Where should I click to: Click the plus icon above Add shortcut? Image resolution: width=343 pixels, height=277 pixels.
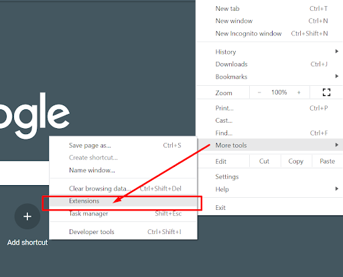point(27,217)
